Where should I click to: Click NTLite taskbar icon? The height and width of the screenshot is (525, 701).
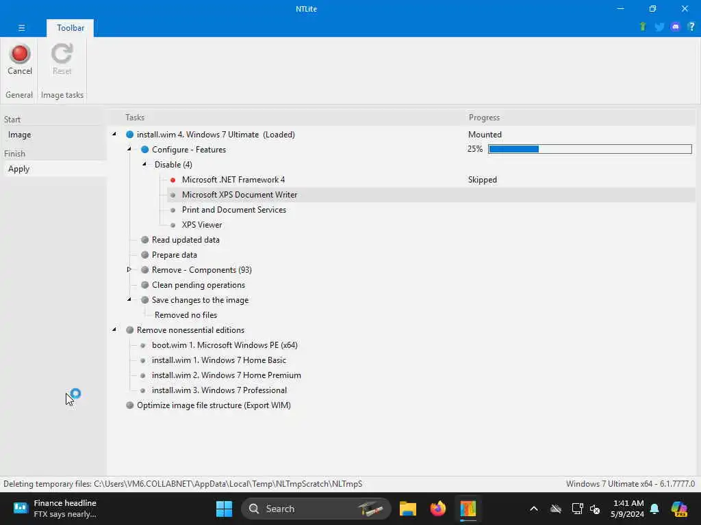click(468, 509)
